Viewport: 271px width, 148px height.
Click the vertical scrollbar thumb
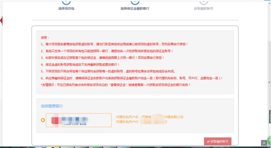pyautogui.click(x=269, y=82)
